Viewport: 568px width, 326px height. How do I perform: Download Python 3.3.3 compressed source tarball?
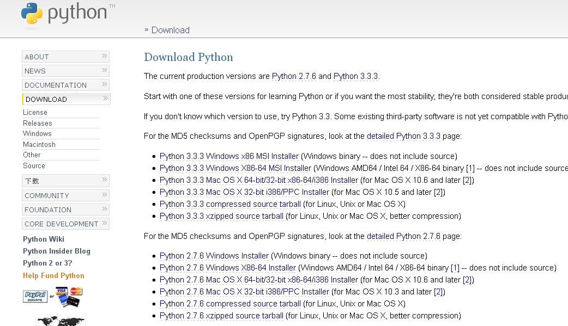230,204
